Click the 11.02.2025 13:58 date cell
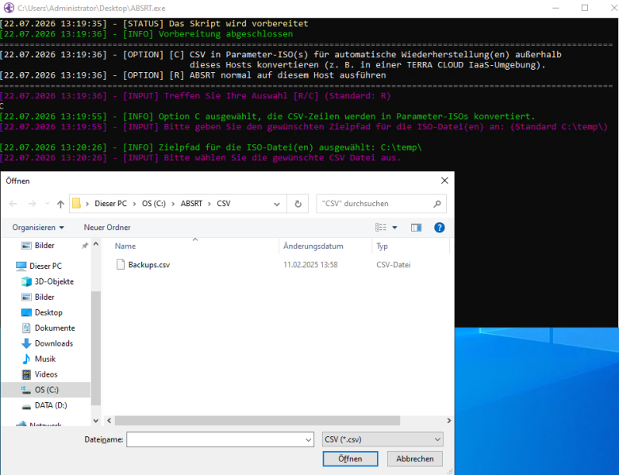 coord(310,265)
